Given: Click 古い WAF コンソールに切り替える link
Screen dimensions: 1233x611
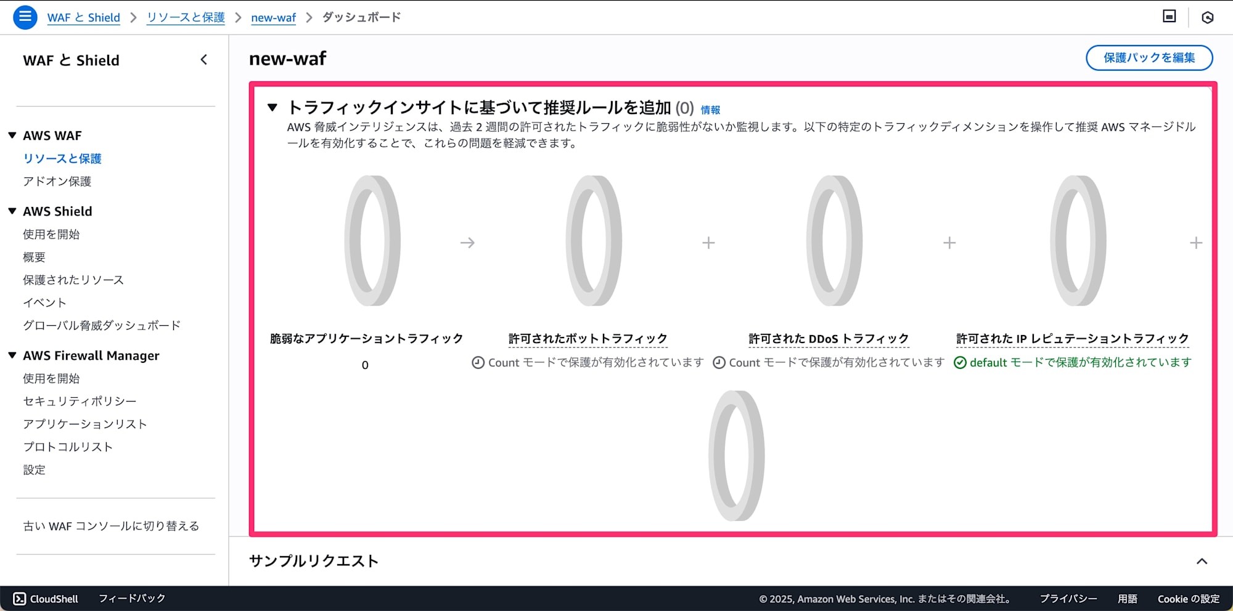Looking at the screenshot, I should pyautogui.click(x=111, y=526).
